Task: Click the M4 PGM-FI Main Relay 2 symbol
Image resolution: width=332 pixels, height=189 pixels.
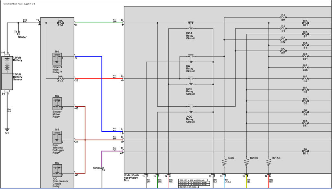Action: pos(57,59)
